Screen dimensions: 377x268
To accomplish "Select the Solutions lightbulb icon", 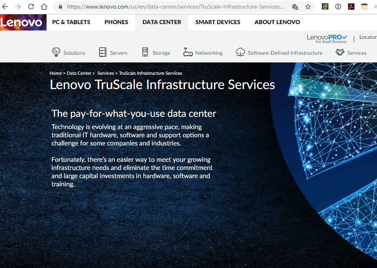I will coord(56,52).
